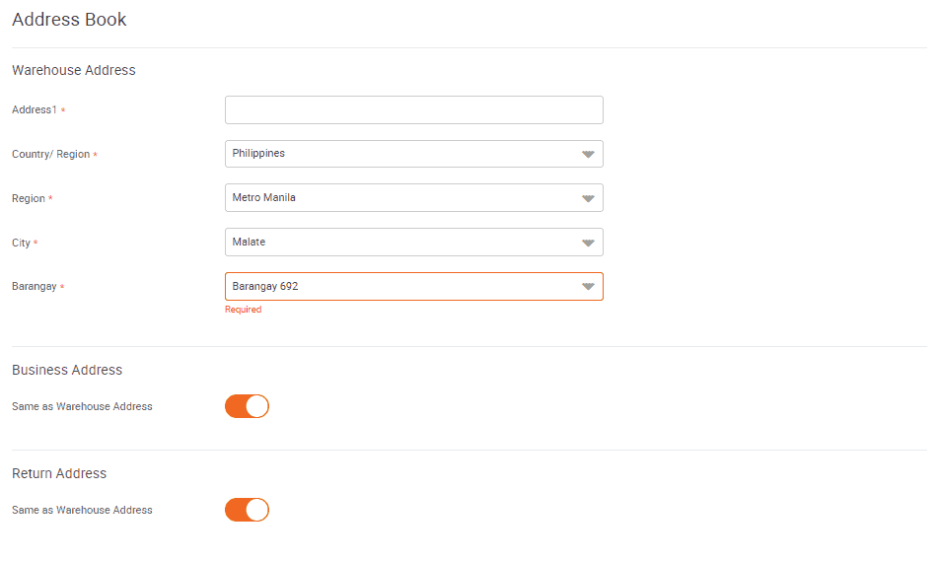Click the Address Book page heading
This screenshot has height=561, width=936.
pyautogui.click(x=69, y=20)
